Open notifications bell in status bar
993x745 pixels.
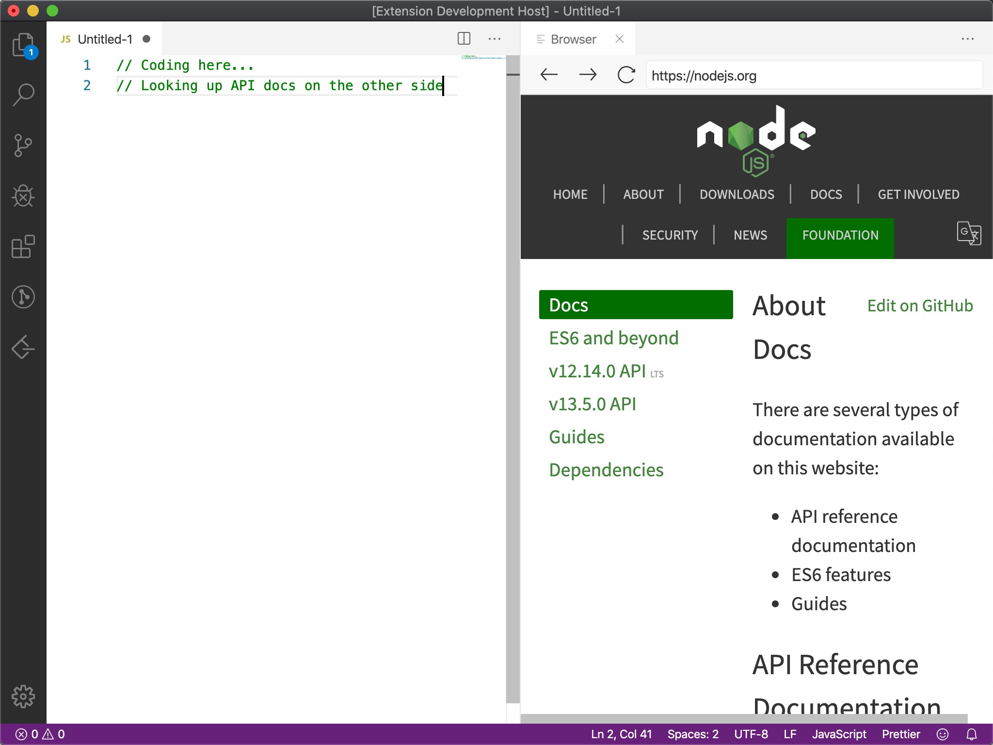[972, 734]
